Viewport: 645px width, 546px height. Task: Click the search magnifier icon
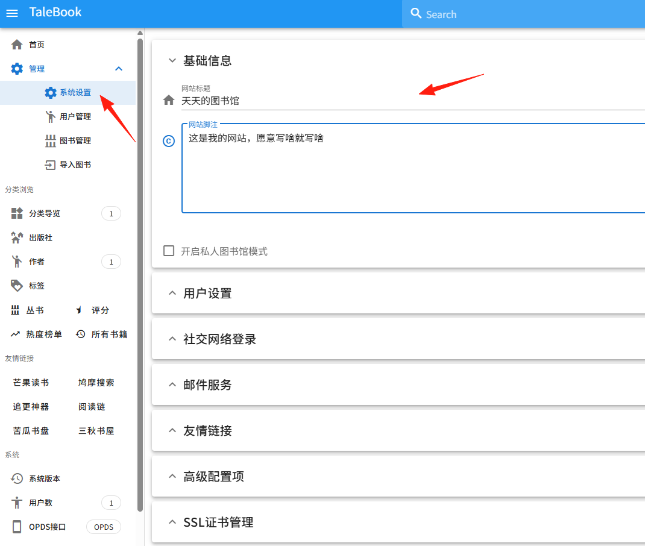pyautogui.click(x=416, y=14)
